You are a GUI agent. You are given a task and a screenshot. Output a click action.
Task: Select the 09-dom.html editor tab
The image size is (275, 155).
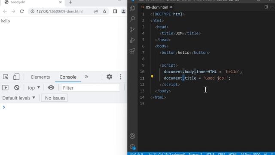tap(157, 7)
